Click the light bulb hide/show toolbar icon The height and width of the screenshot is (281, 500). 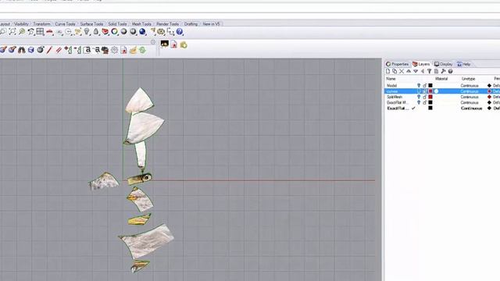87,31
